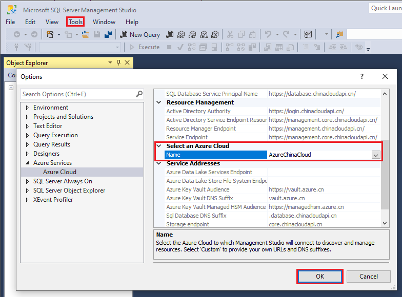The width and height of the screenshot is (402, 297).
Task: Click the Open File folder icon
Action: coord(86,34)
